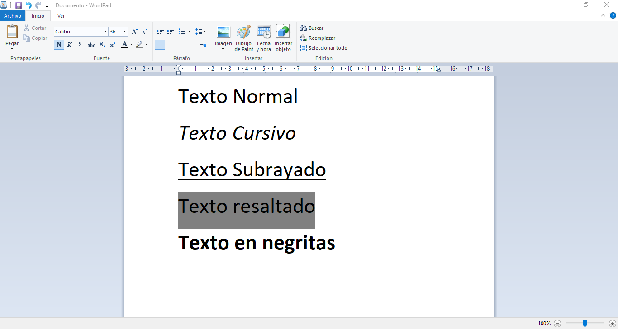Apply the current text color
This screenshot has height=329, width=618.
[x=124, y=45]
